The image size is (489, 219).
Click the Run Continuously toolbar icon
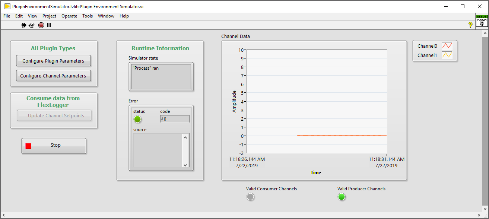point(32,25)
